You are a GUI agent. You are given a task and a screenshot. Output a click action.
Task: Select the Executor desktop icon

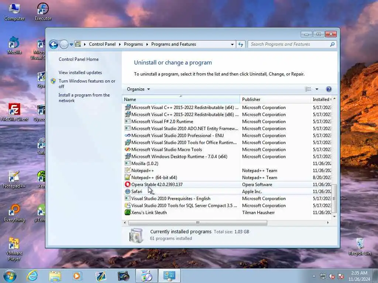point(43,12)
